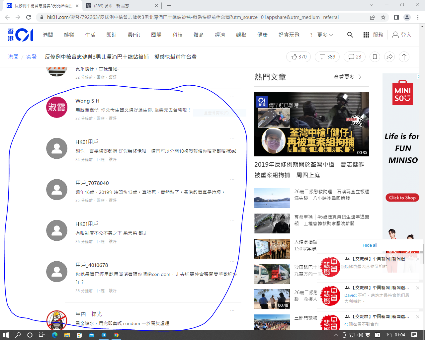Open the 科技 section
425x340 pixels.
pyautogui.click(x=177, y=35)
